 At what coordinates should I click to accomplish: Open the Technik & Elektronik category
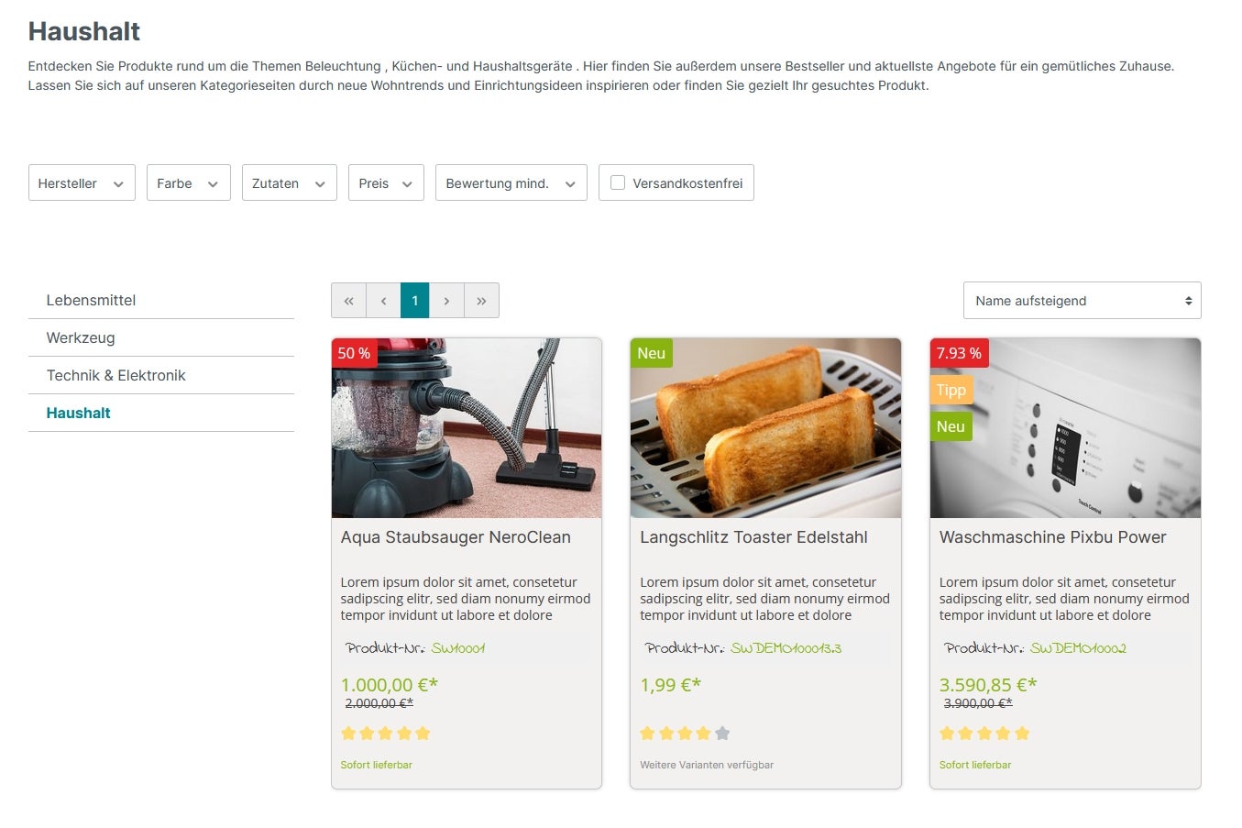point(115,375)
